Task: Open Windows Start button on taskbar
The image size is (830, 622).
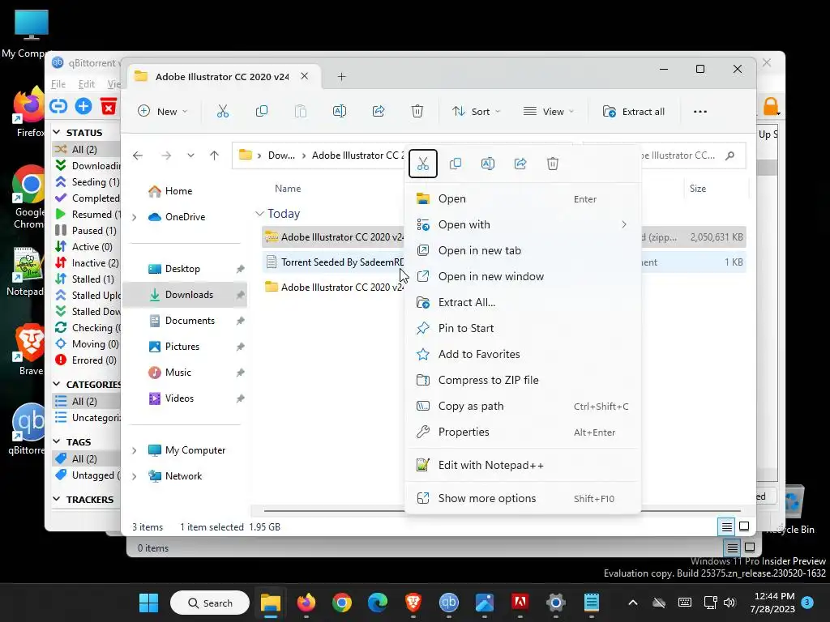Action: 149,603
